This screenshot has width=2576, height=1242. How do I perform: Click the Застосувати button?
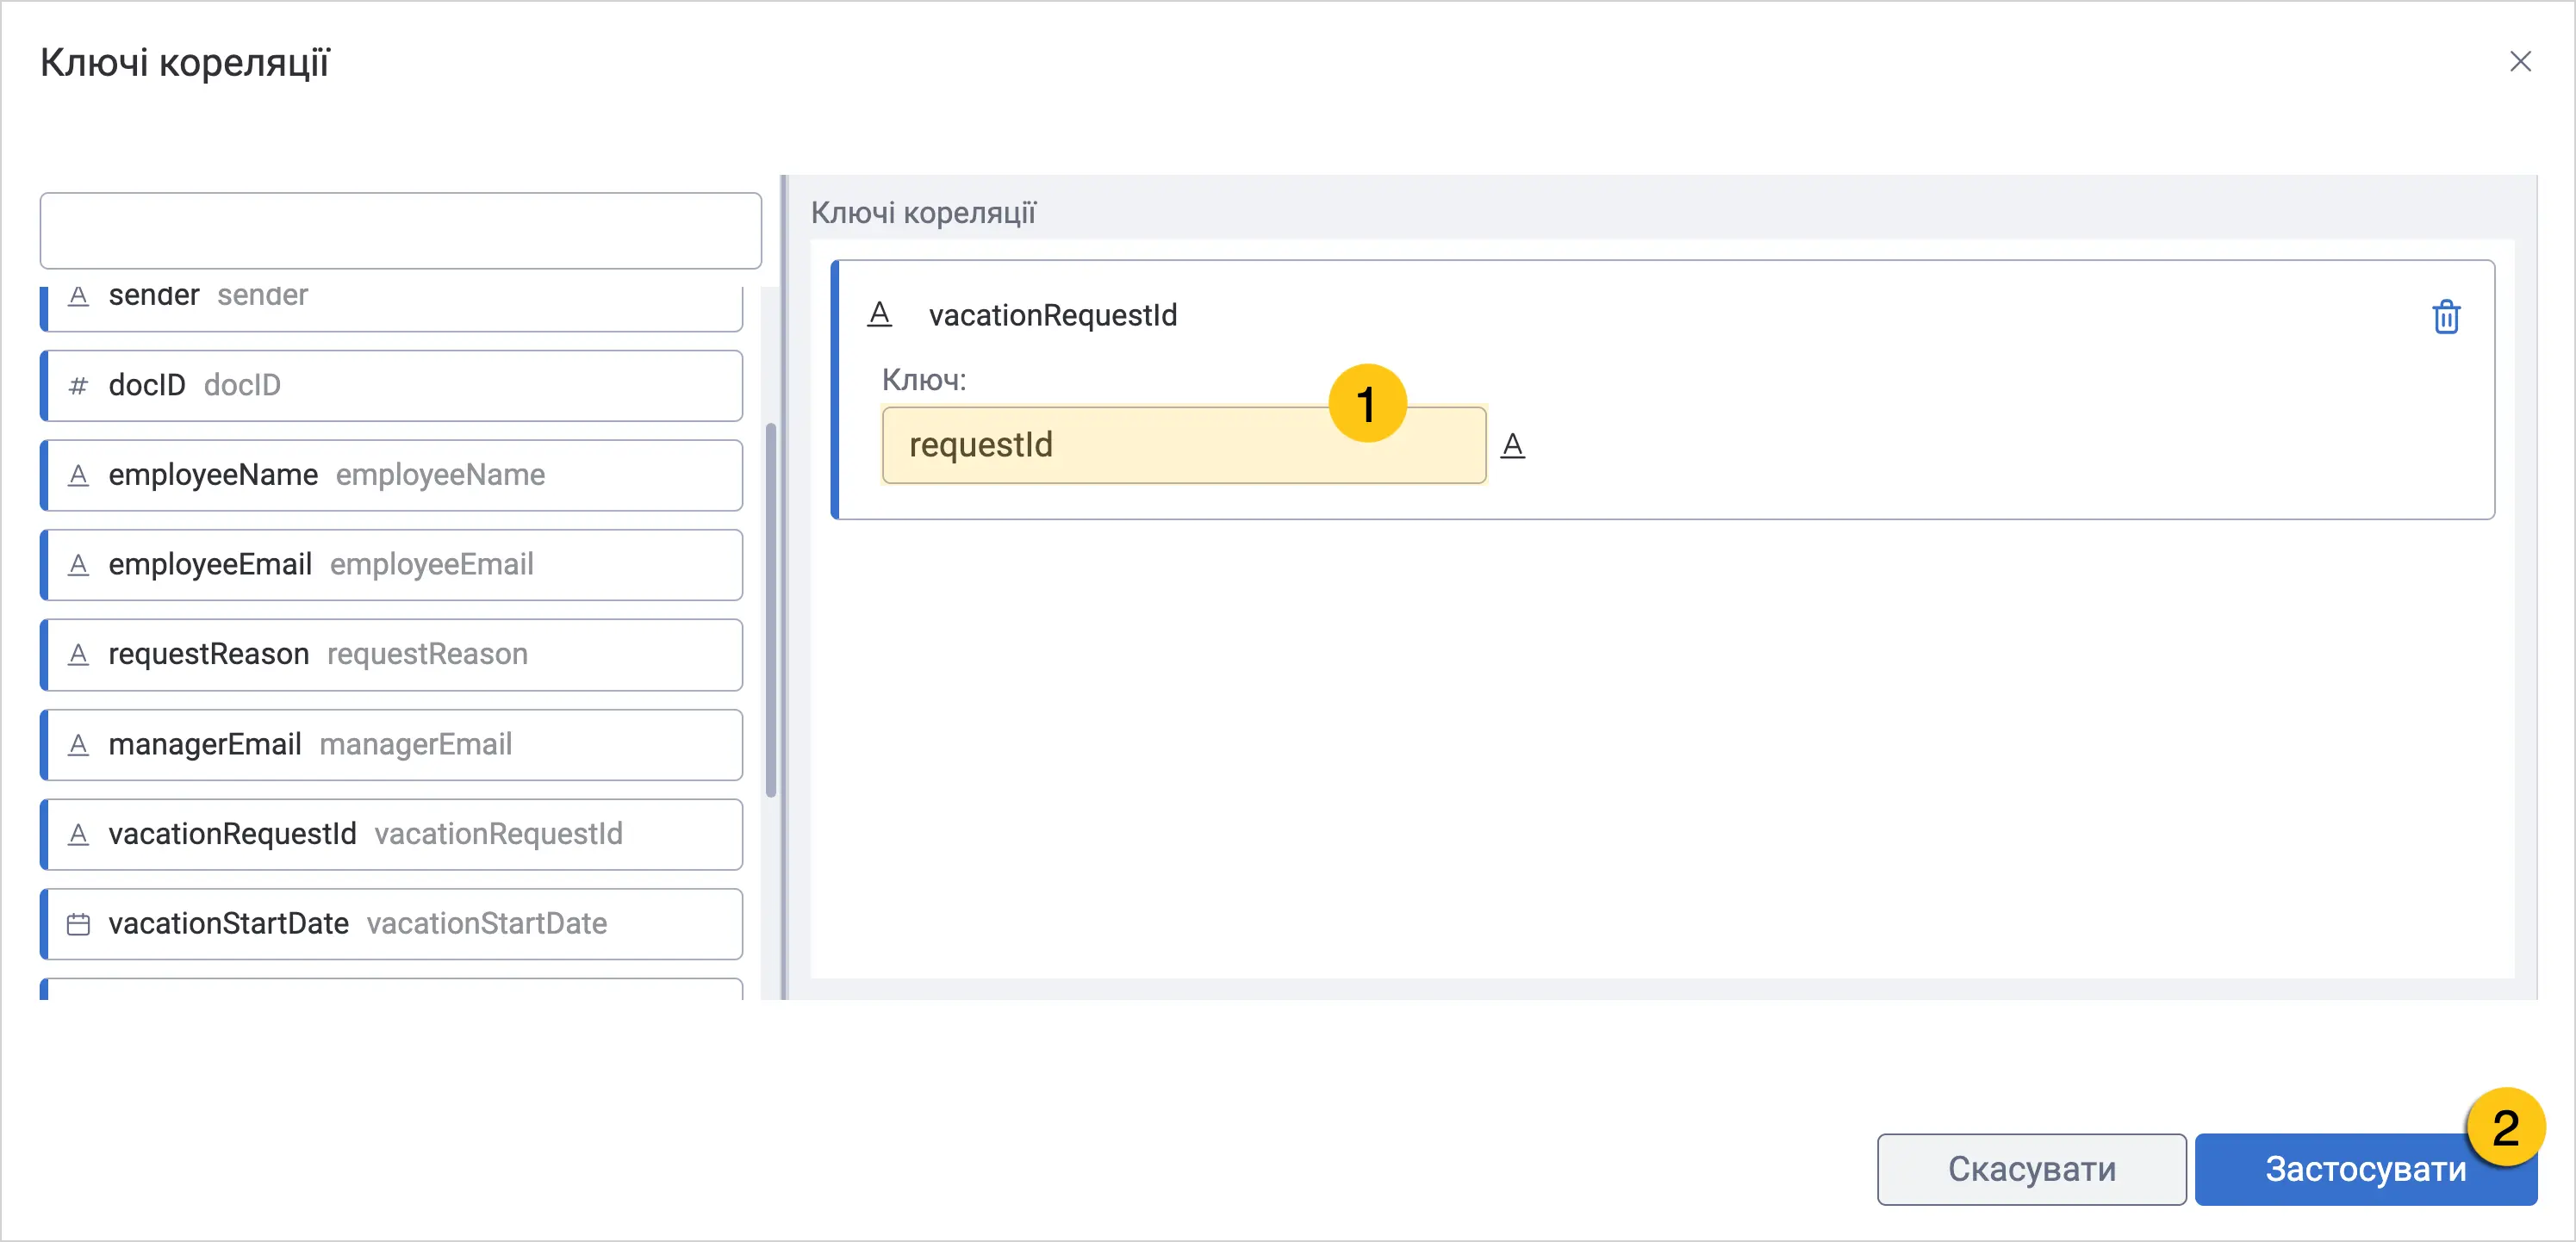tap(2365, 1169)
